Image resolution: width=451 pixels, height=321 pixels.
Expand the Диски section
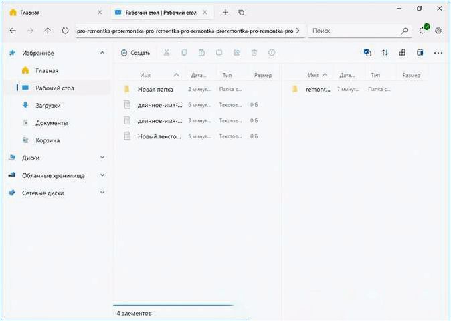point(102,158)
